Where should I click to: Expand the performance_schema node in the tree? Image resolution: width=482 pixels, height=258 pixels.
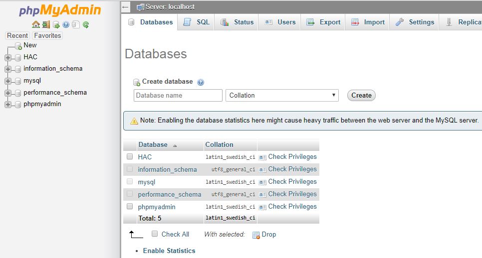point(8,93)
